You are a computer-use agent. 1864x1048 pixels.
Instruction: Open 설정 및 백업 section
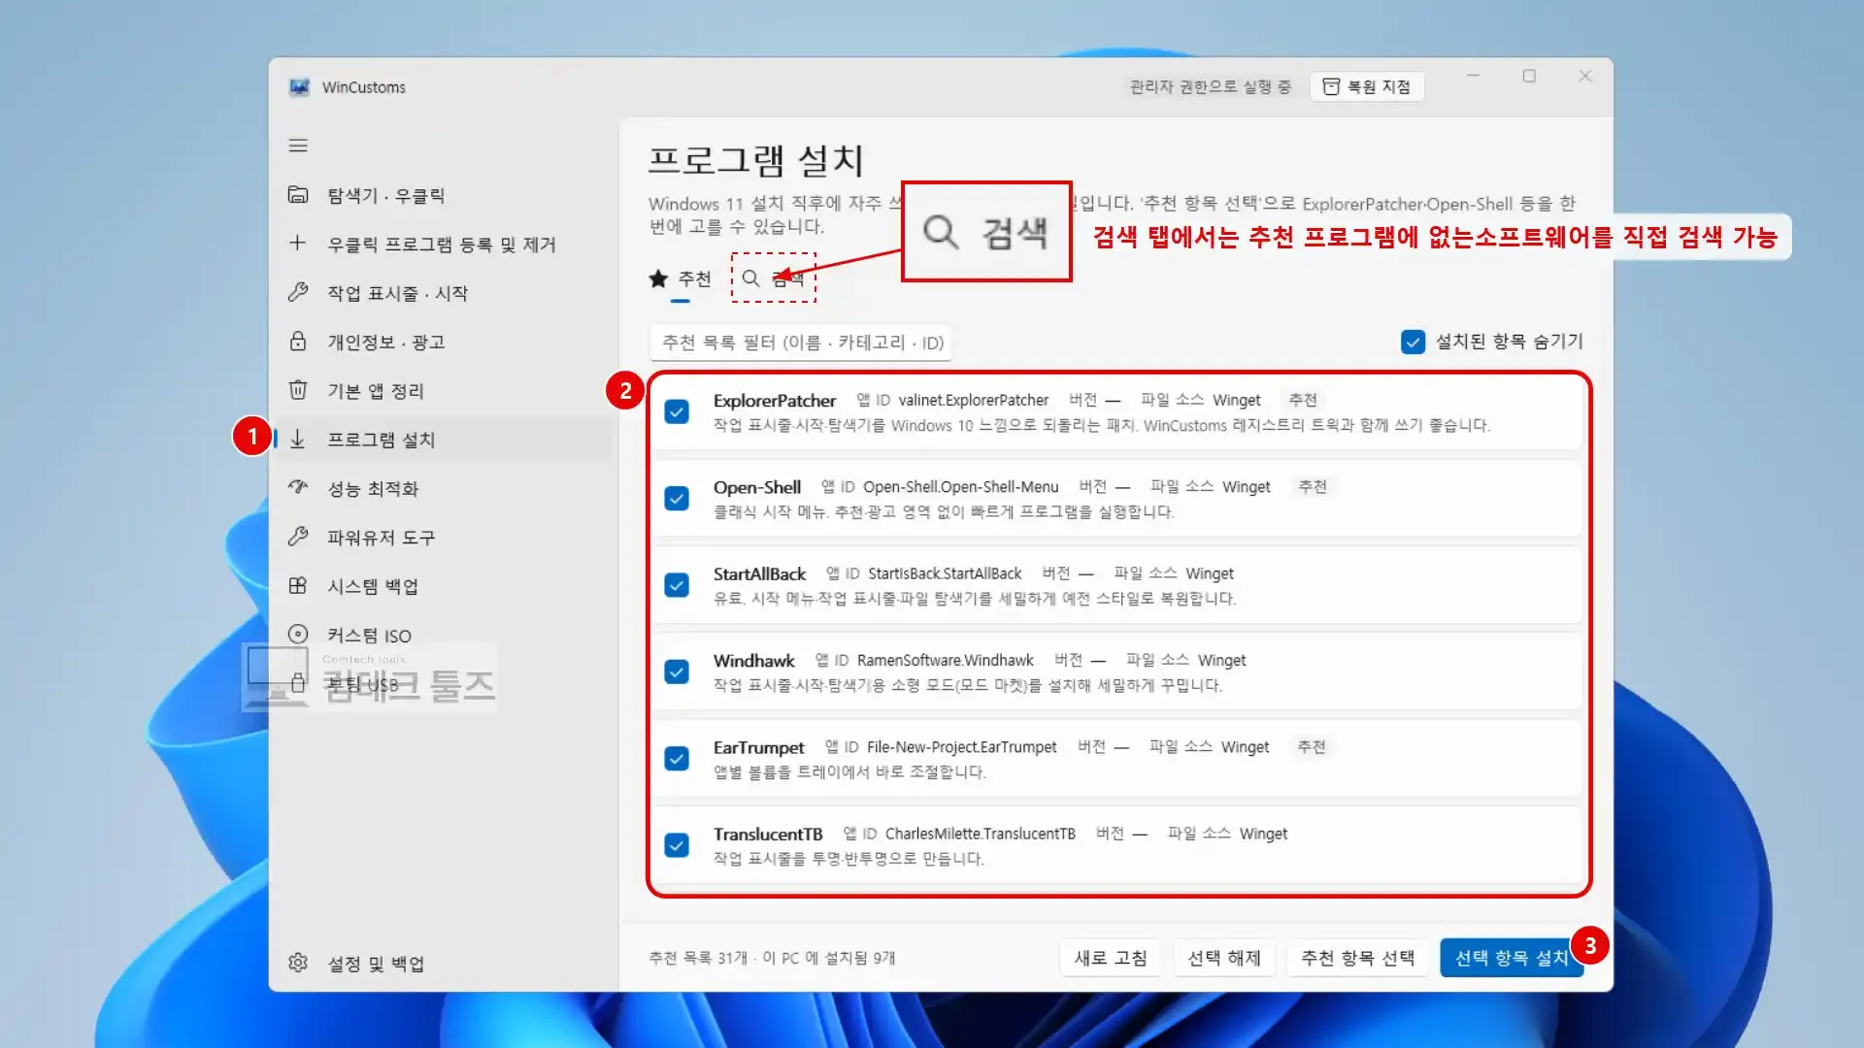point(444,963)
